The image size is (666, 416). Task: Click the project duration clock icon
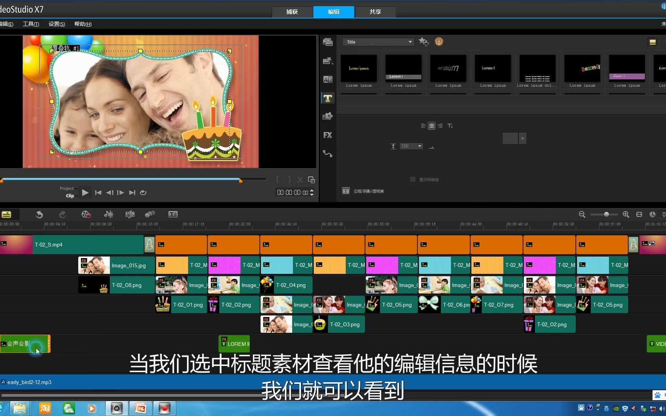click(653, 215)
